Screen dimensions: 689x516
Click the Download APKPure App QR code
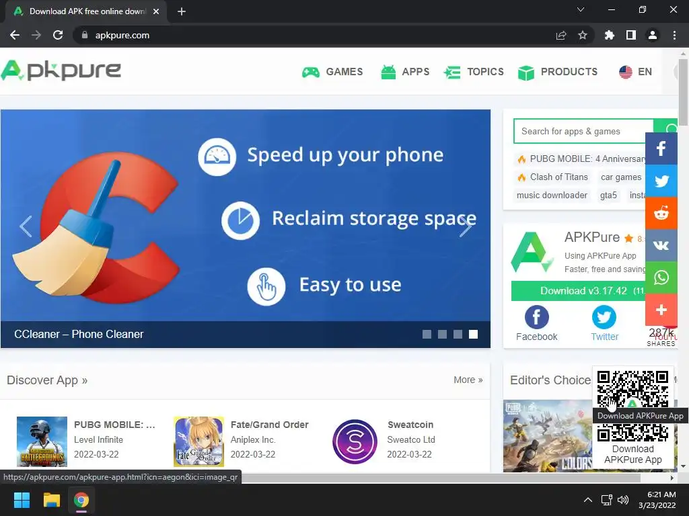(x=632, y=406)
